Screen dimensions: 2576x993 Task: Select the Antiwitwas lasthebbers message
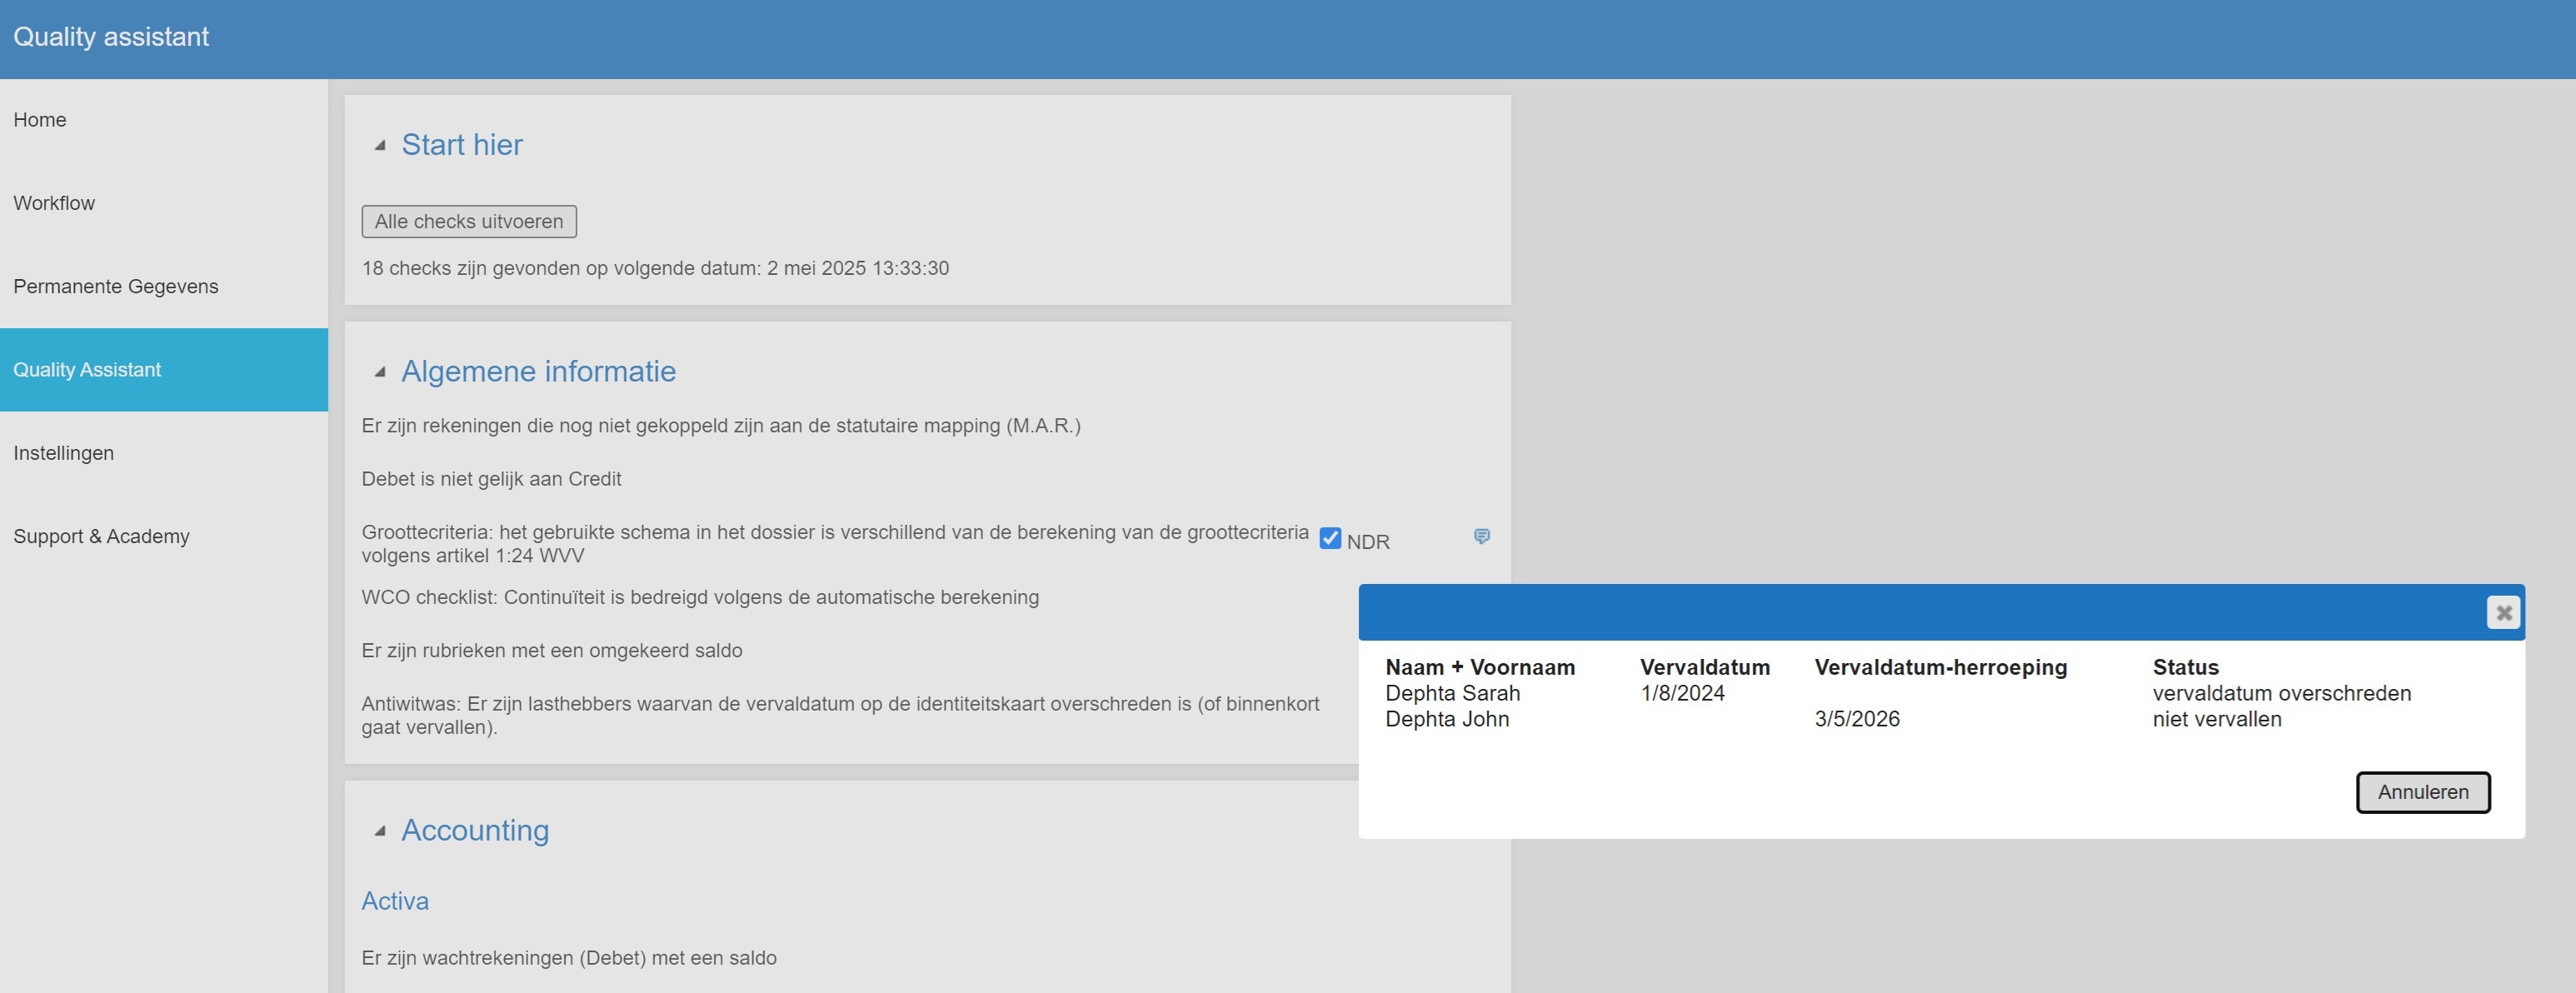pyautogui.click(x=840, y=715)
